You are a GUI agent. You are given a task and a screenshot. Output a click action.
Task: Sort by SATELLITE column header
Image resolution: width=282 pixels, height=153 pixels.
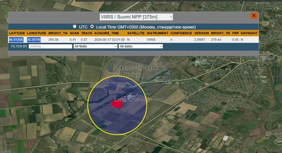click(136, 33)
